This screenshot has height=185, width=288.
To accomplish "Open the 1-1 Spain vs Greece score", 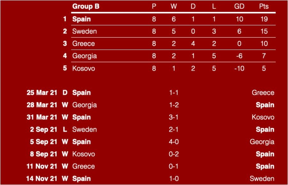I will coord(173,93).
